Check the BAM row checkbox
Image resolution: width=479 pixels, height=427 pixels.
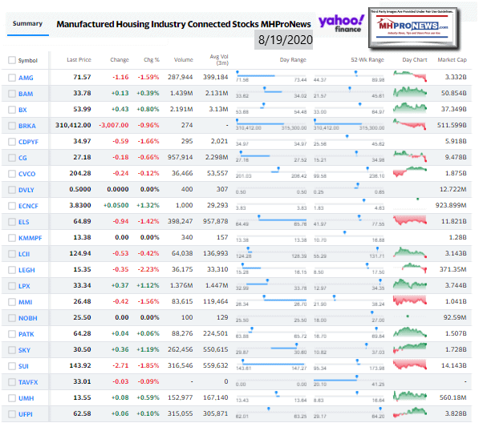[x=12, y=94]
